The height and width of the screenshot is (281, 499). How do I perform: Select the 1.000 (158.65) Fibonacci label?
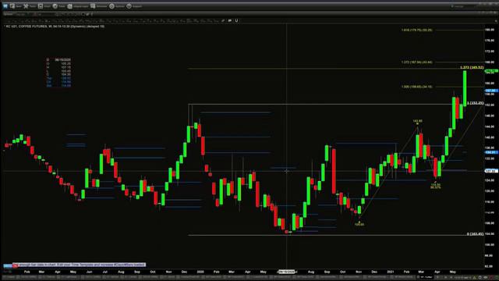point(416,87)
